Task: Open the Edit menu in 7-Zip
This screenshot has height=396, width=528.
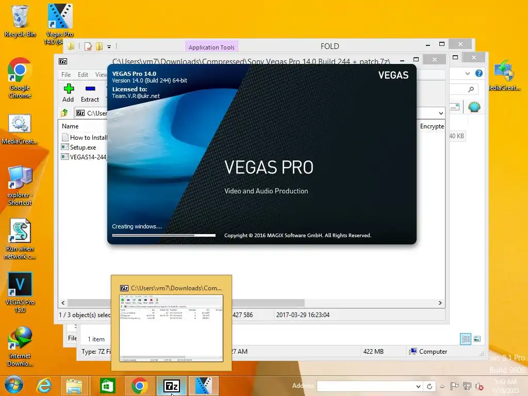Action: [83, 74]
